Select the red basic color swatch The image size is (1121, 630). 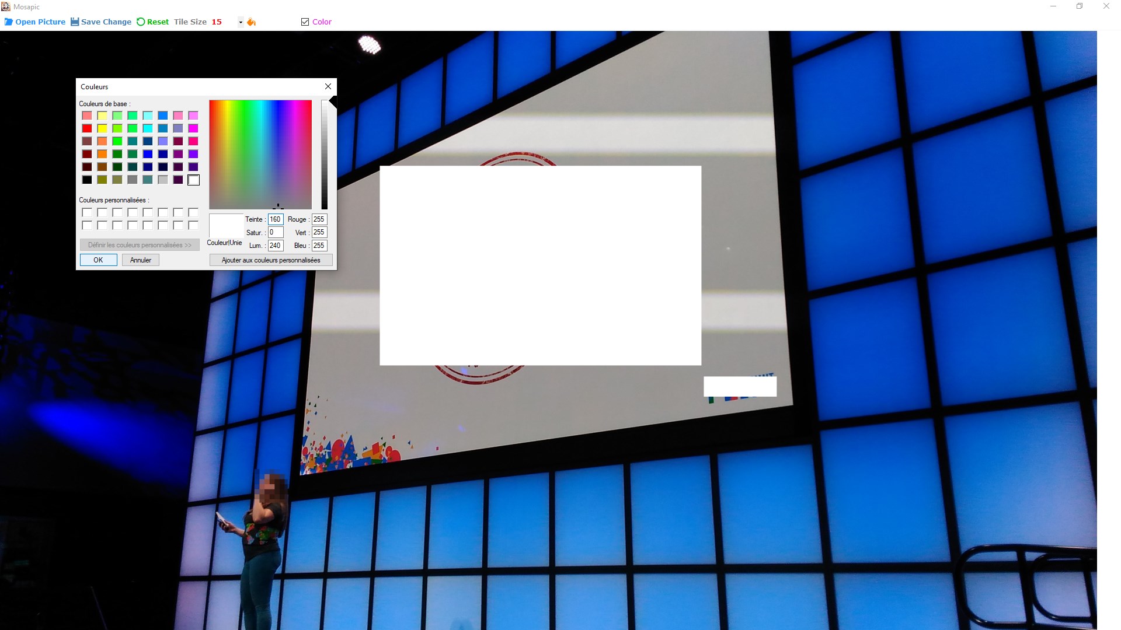tap(87, 128)
